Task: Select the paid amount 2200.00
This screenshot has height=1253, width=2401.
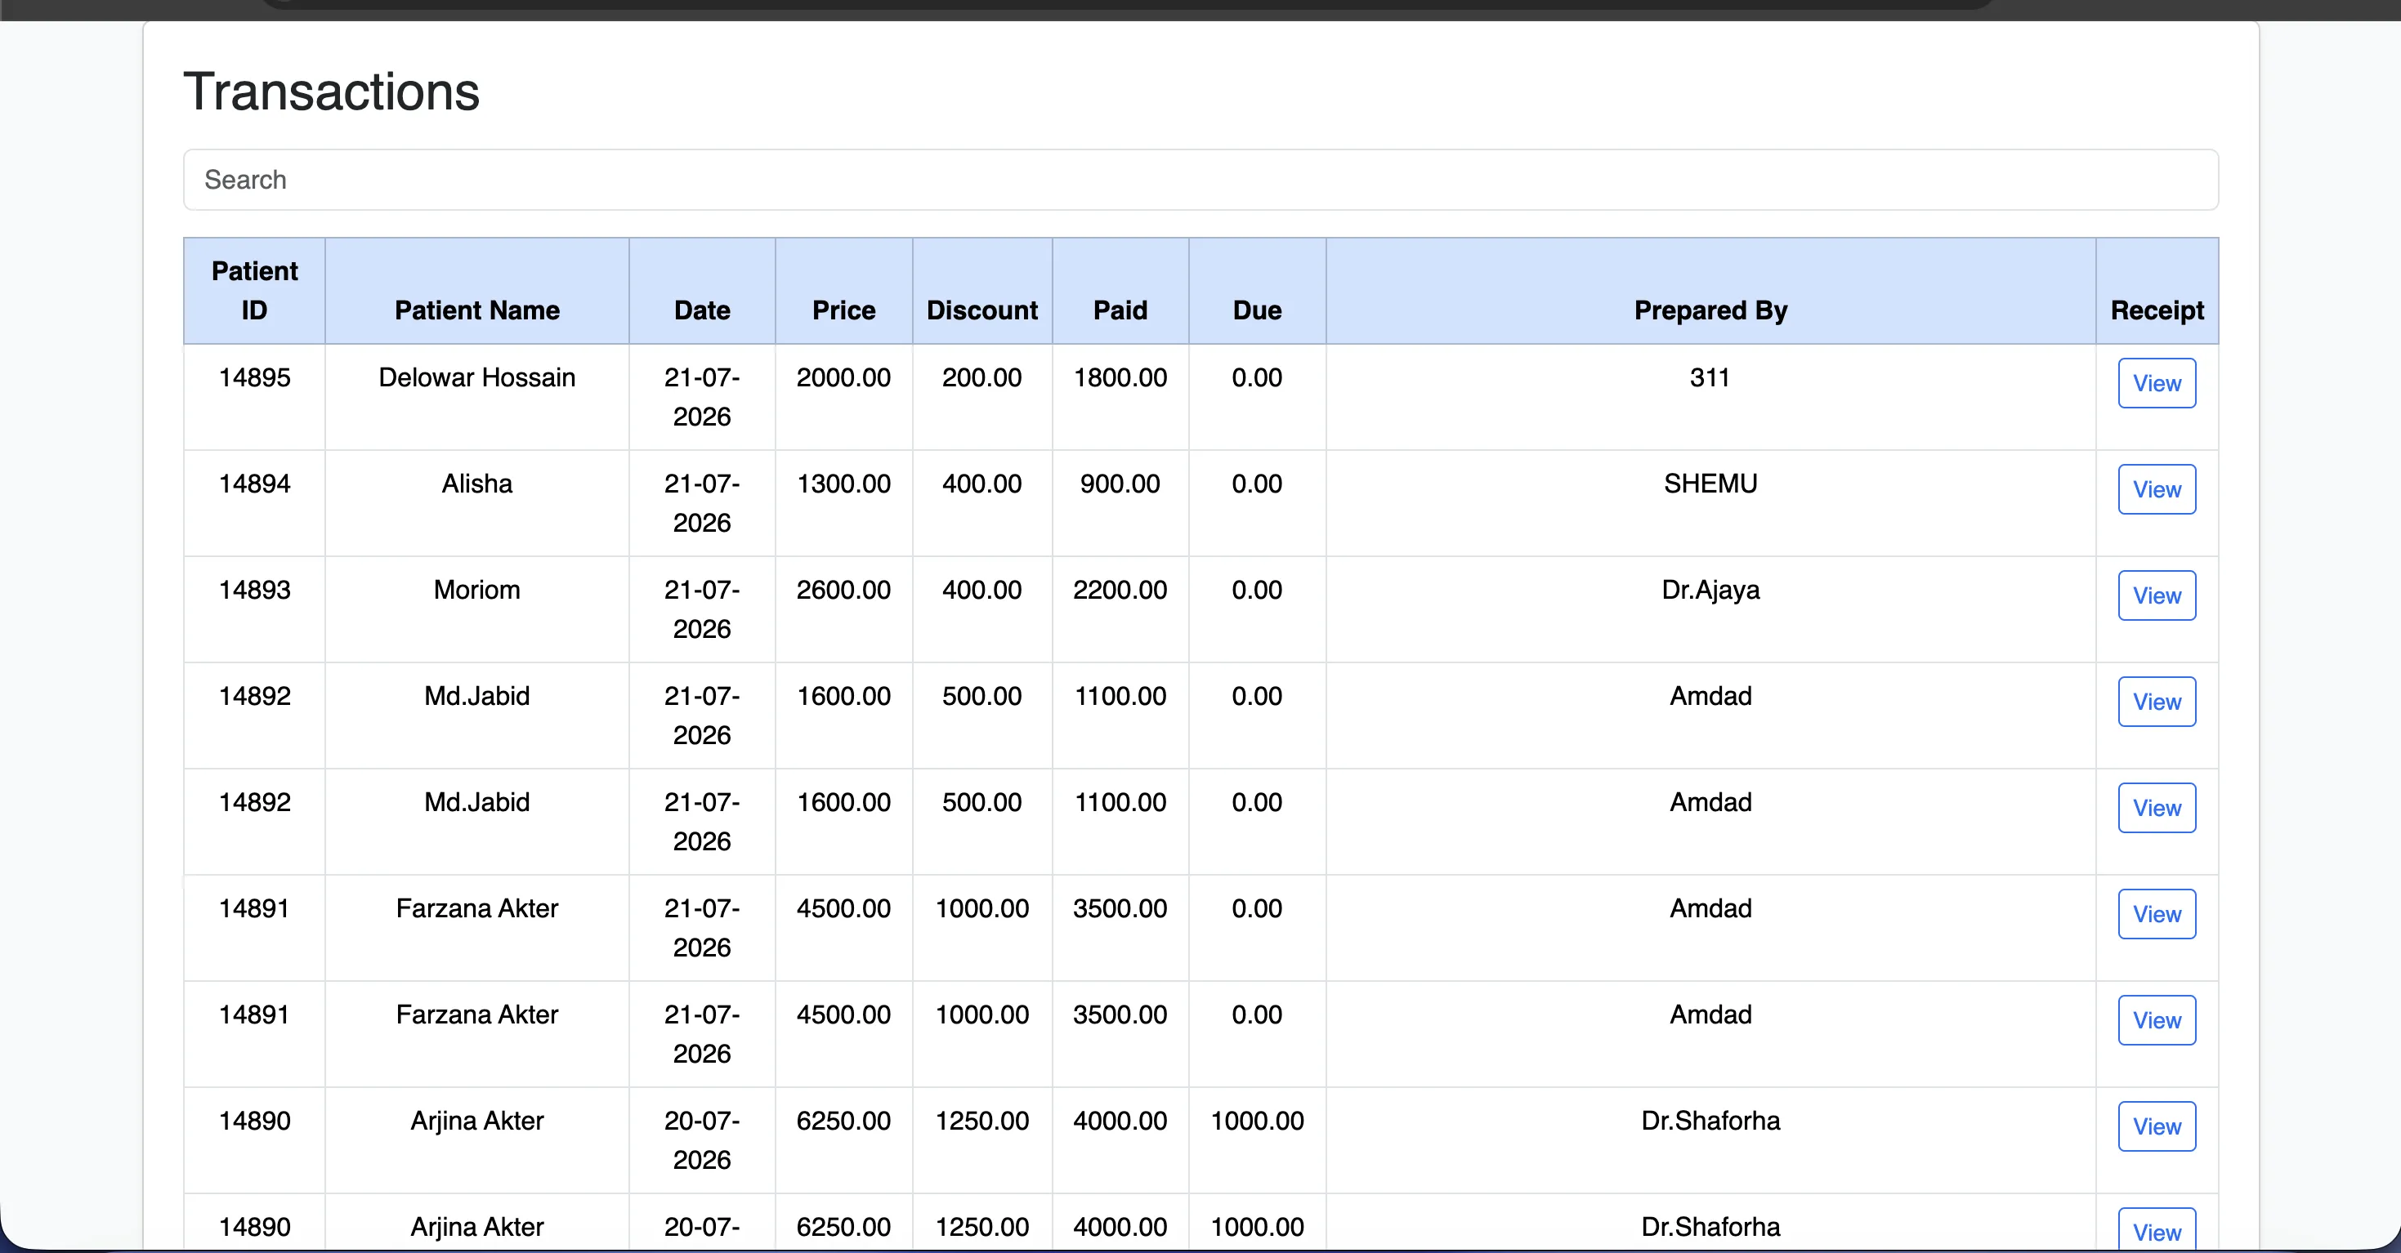Action: (1120, 590)
